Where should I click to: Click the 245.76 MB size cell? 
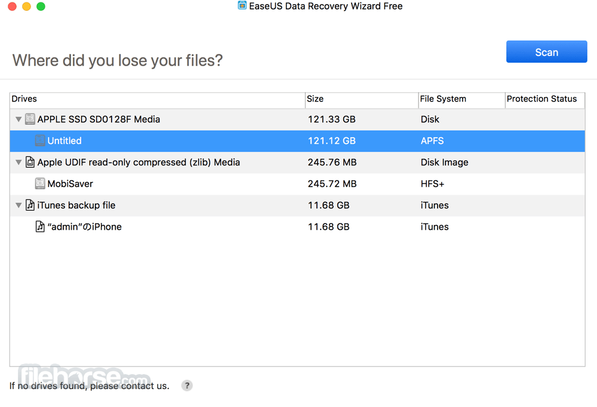[x=332, y=162]
